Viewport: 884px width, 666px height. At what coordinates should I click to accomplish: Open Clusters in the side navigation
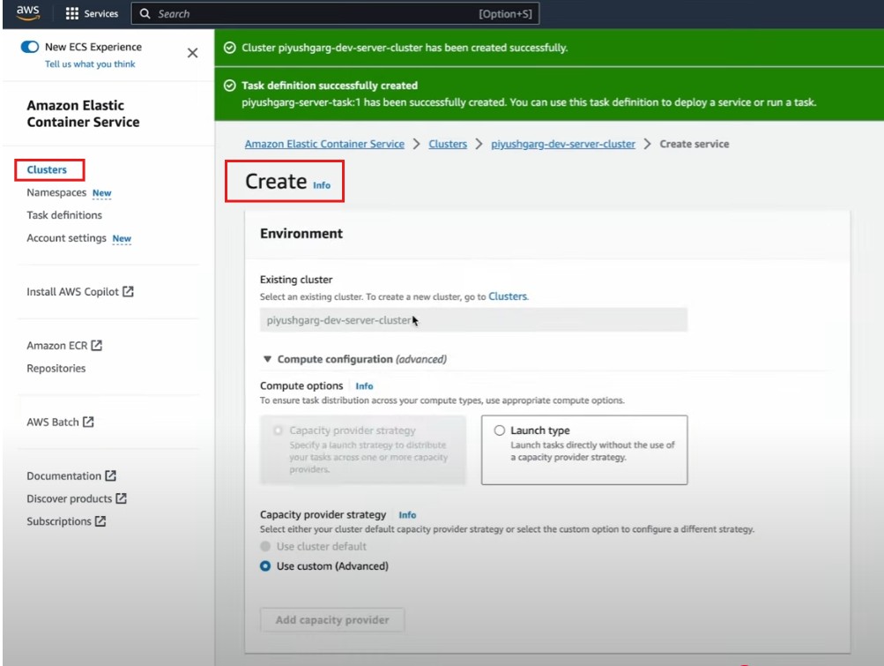[47, 169]
